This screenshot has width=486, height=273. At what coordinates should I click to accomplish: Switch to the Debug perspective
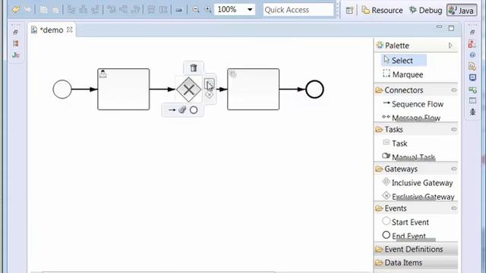[x=425, y=10]
